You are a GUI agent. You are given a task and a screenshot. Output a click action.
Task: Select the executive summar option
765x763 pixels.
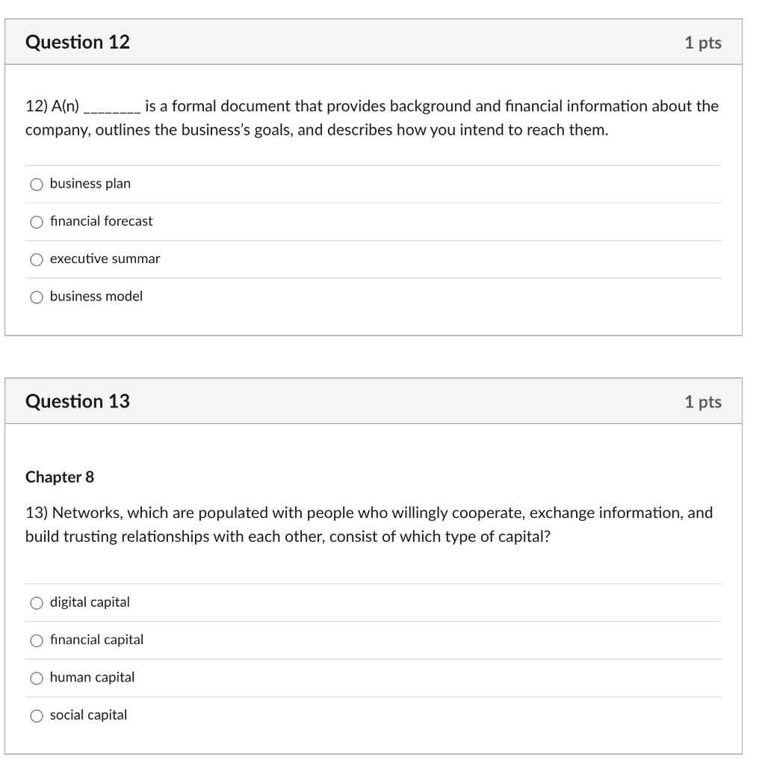(36, 259)
